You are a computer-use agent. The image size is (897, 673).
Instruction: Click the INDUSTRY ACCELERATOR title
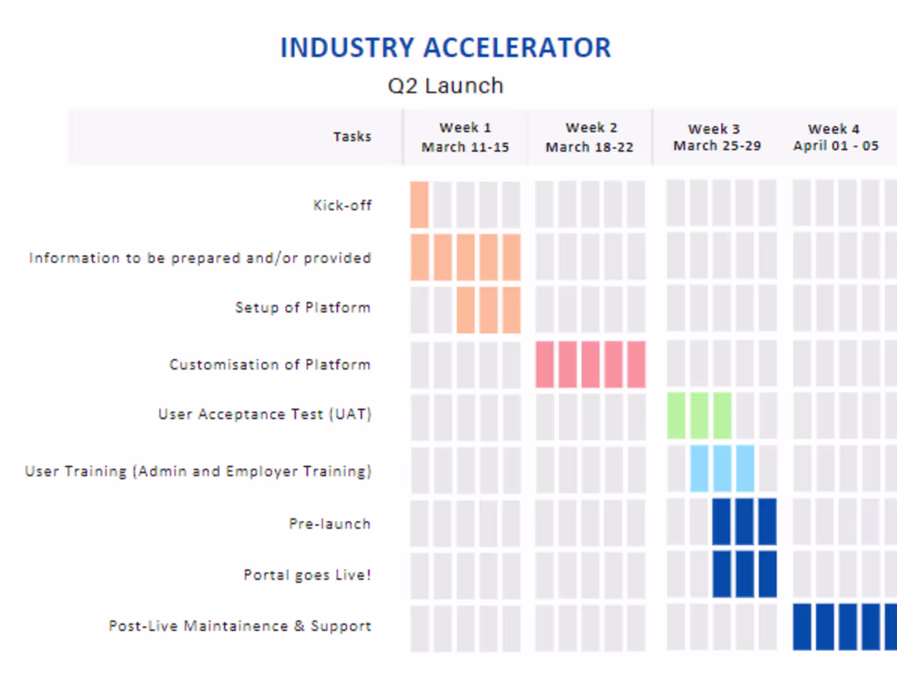tap(446, 48)
